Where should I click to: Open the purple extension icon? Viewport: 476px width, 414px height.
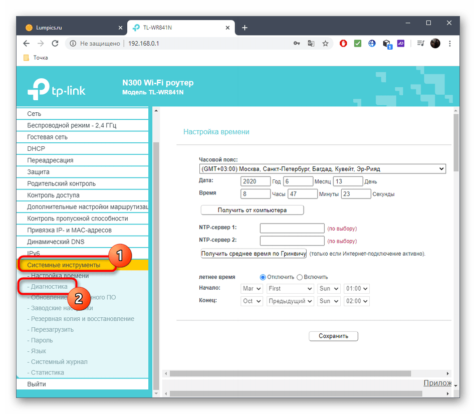(x=401, y=44)
